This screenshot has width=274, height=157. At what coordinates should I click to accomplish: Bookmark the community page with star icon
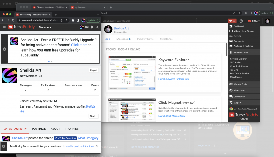pyautogui.click(x=66, y=20)
